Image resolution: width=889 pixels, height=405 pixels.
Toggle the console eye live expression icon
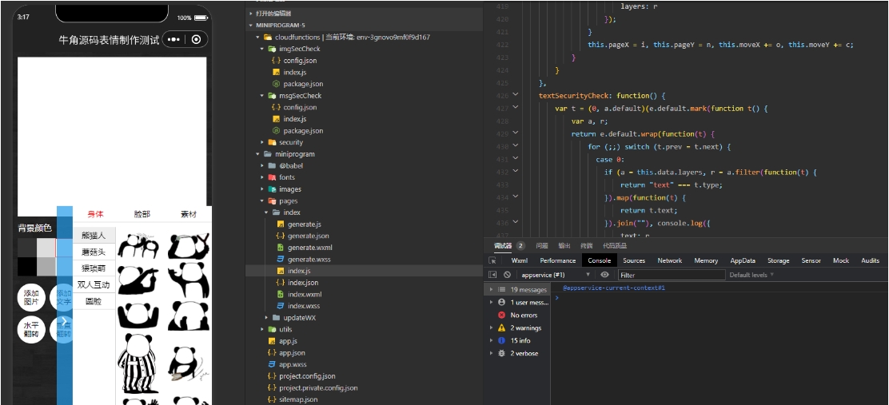[604, 275]
